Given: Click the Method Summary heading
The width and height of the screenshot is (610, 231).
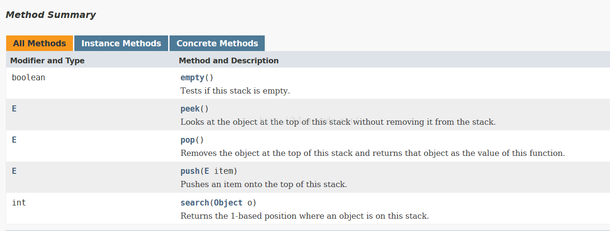Looking at the screenshot, I should pyautogui.click(x=51, y=15).
